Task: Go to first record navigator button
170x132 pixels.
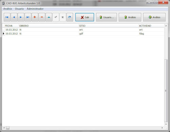Action: click(7, 17)
